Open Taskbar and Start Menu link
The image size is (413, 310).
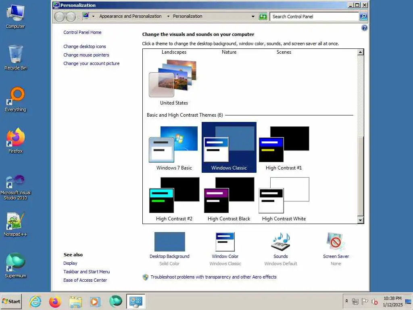coord(86,272)
